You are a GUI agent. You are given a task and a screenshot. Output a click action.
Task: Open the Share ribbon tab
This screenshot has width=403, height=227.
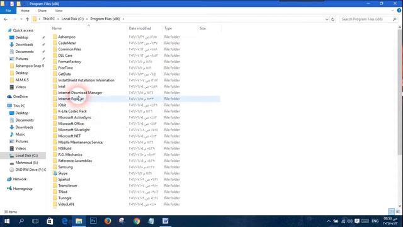click(42, 11)
